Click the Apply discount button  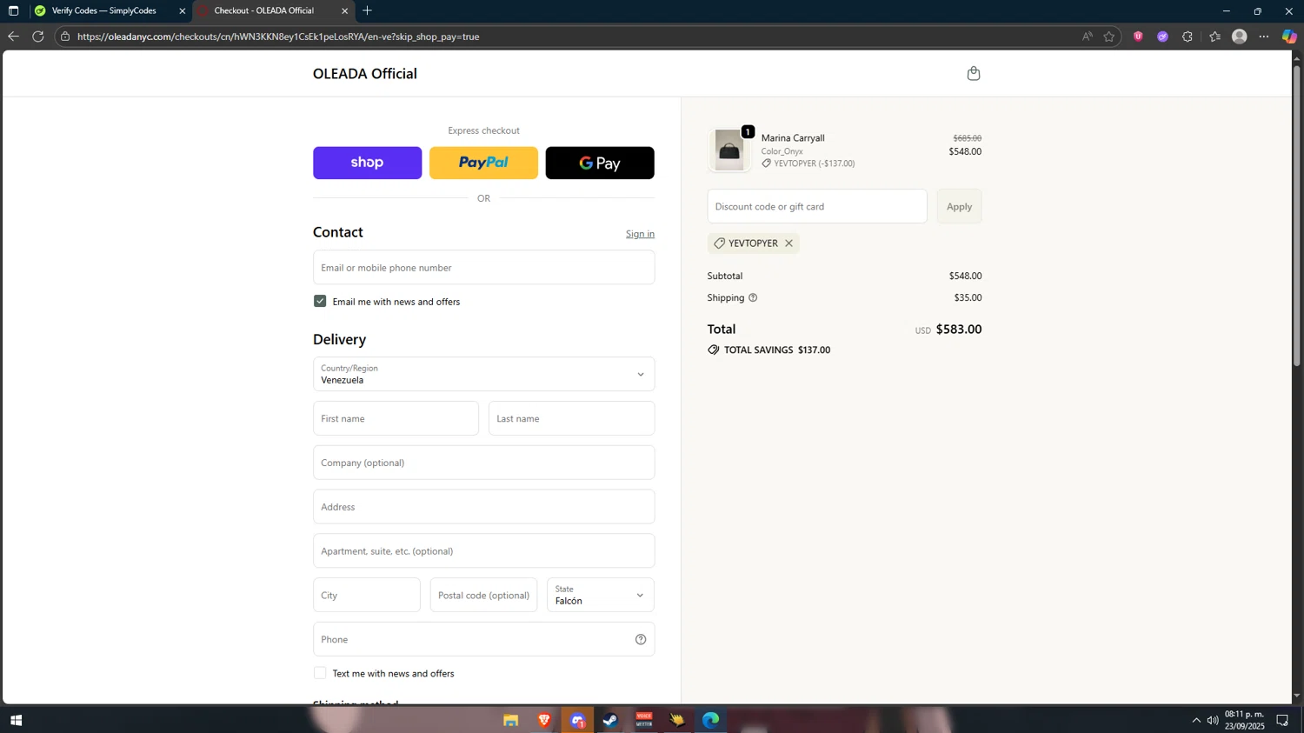[x=959, y=206]
